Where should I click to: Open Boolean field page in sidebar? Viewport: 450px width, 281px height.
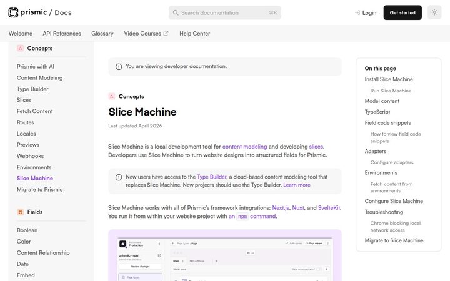(x=27, y=230)
